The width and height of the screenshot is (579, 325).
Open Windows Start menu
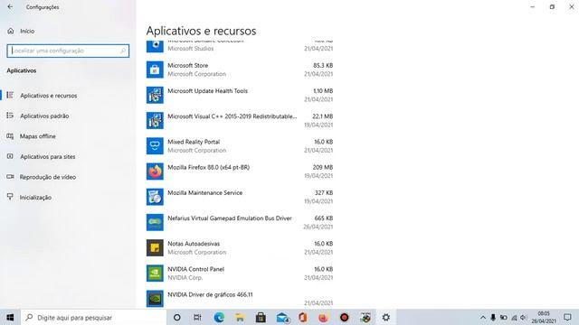10,317
